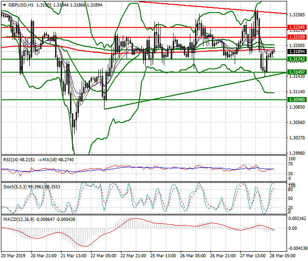This screenshot has width=308, height=261.
Task: Click the RSI scale level 70
Action: coord(290,164)
